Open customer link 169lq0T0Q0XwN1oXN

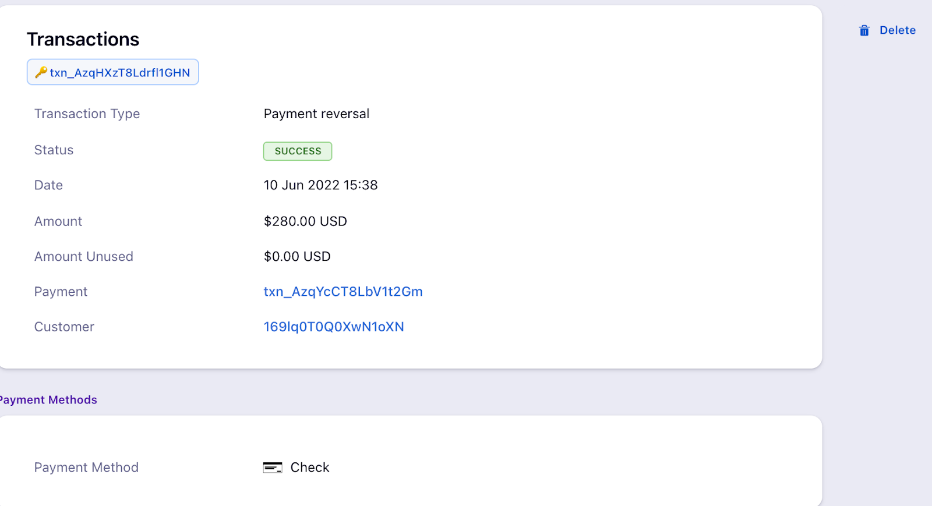(334, 327)
